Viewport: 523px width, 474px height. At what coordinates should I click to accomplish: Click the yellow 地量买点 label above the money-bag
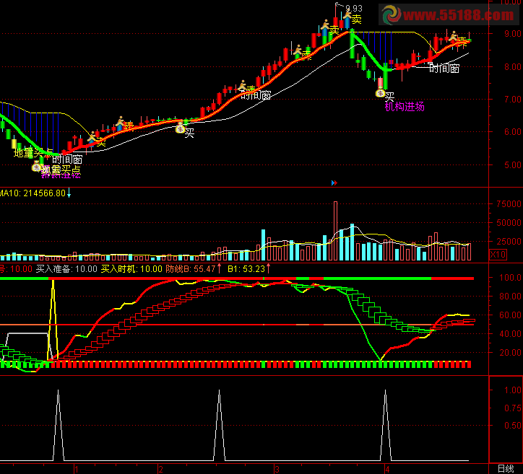33,153
